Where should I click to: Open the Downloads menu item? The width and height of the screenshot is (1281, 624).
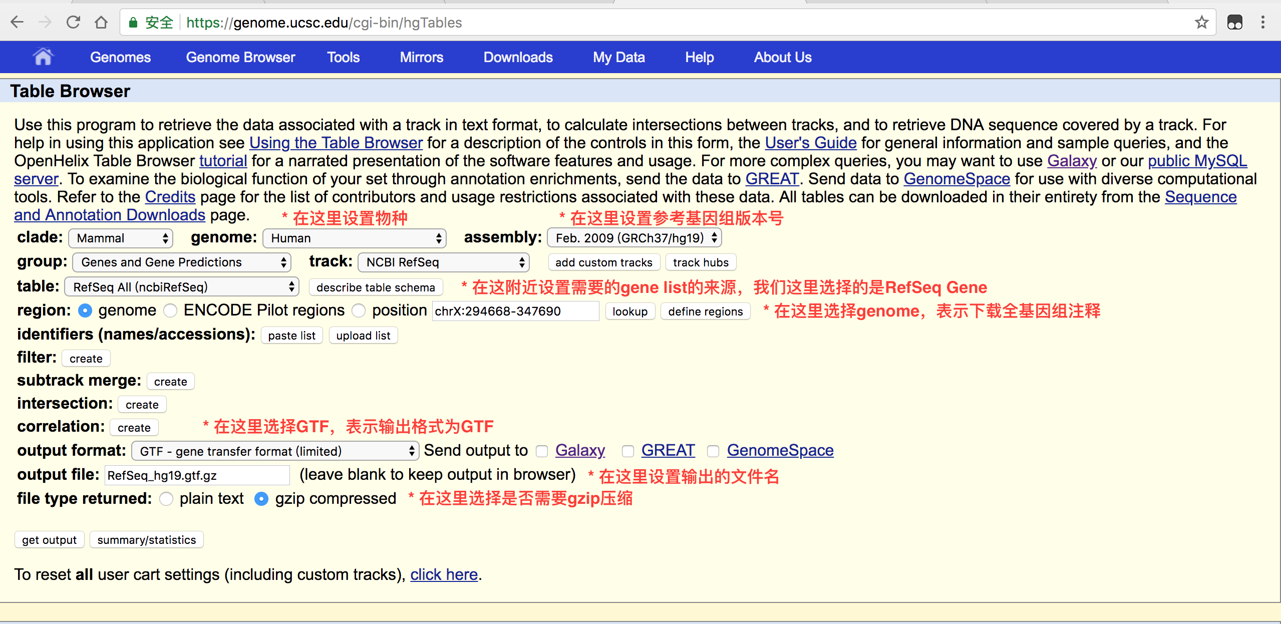(x=518, y=57)
